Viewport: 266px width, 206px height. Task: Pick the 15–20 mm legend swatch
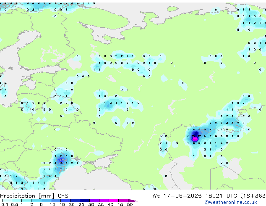click(x=65, y=201)
